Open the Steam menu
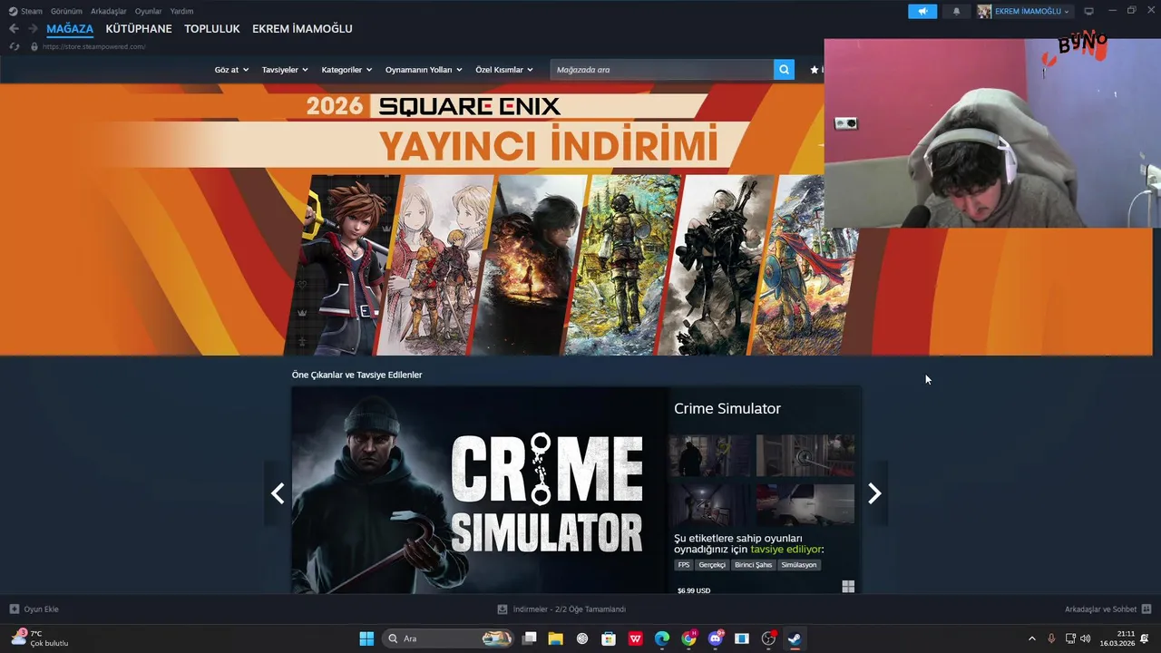Image resolution: width=1161 pixels, height=653 pixels. pyautogui.click(x=32, y=11)
